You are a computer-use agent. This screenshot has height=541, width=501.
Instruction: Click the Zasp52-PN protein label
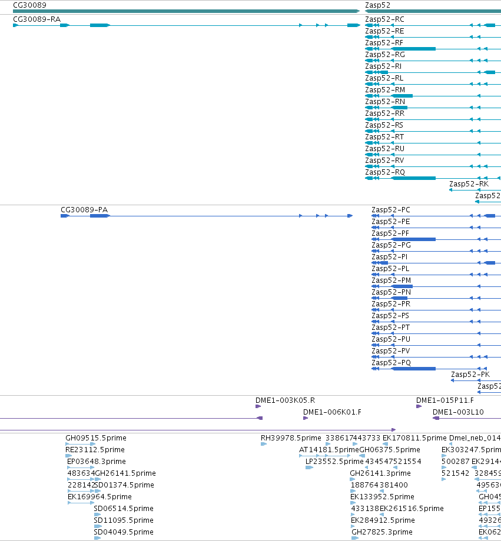[x=391, y=292]
